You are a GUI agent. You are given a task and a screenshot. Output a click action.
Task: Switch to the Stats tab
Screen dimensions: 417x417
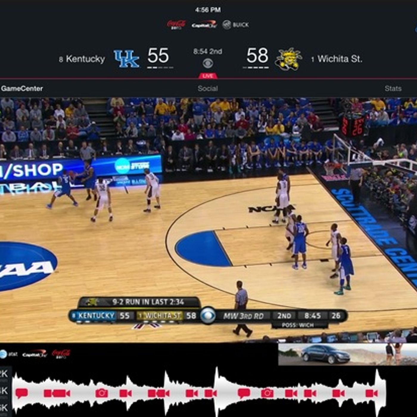(x=393, y=88)
